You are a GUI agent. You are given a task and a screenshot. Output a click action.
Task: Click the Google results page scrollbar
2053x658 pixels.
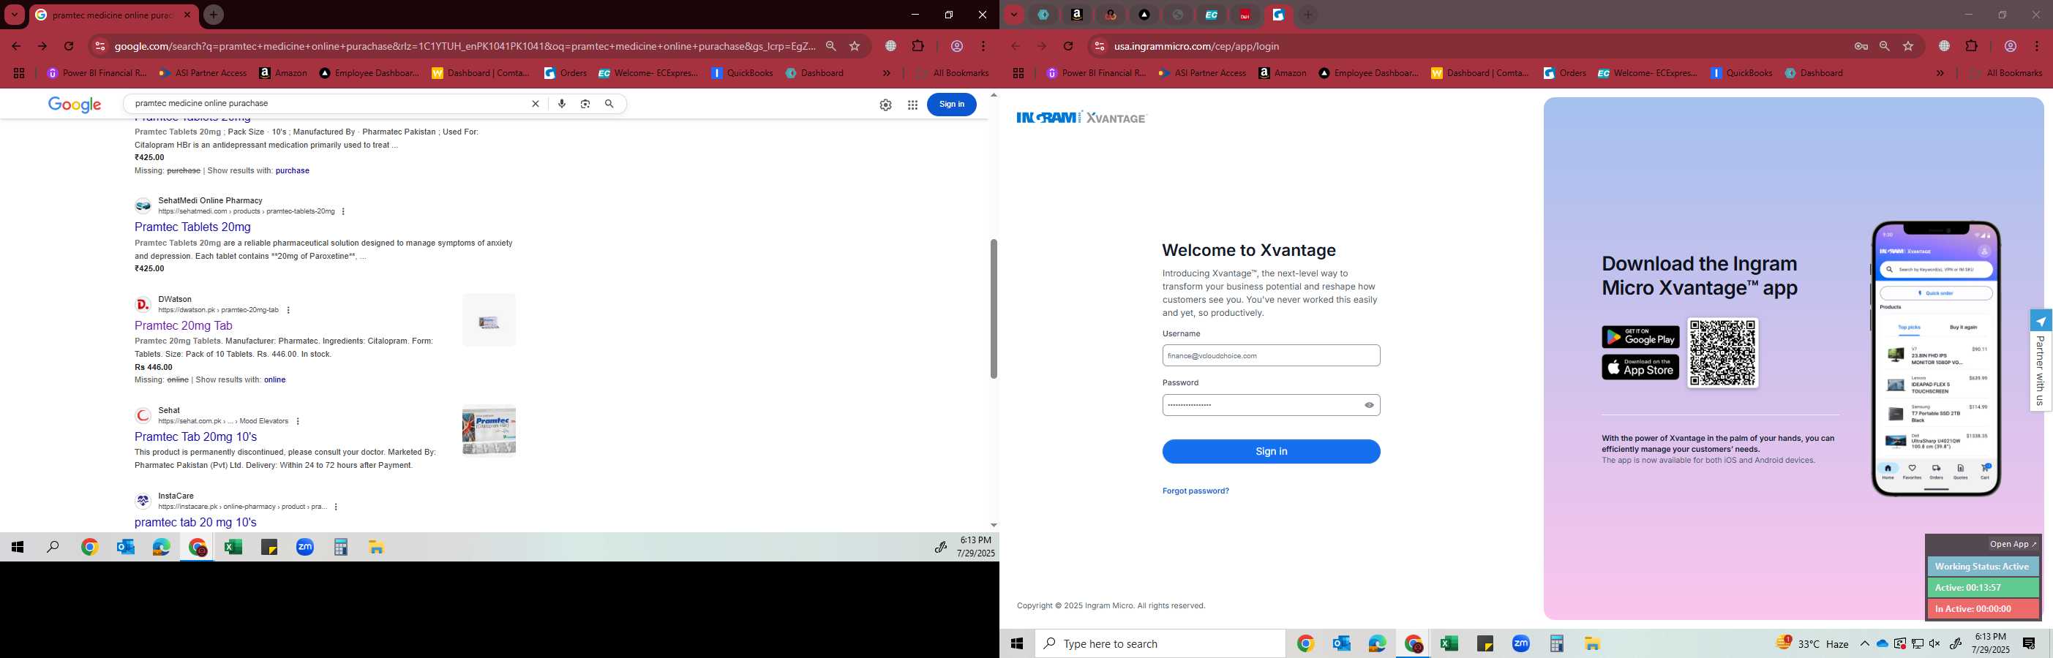tap(993, 309)
